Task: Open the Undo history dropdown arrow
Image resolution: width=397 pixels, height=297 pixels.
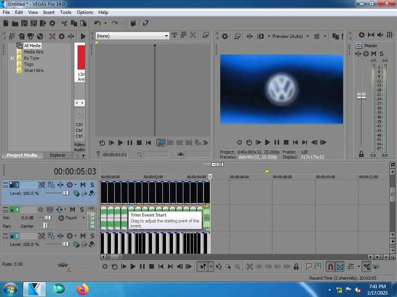Action: (105, 23)
